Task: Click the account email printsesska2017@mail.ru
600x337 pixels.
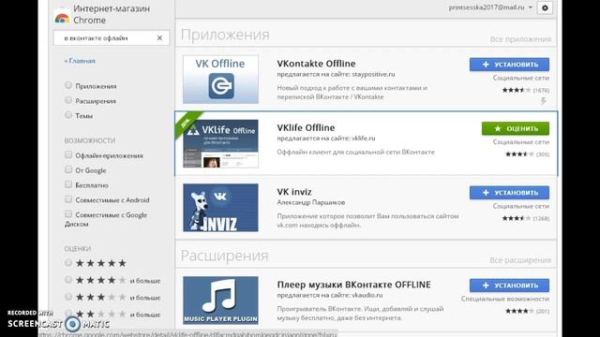Action: (x=487, y=7)
